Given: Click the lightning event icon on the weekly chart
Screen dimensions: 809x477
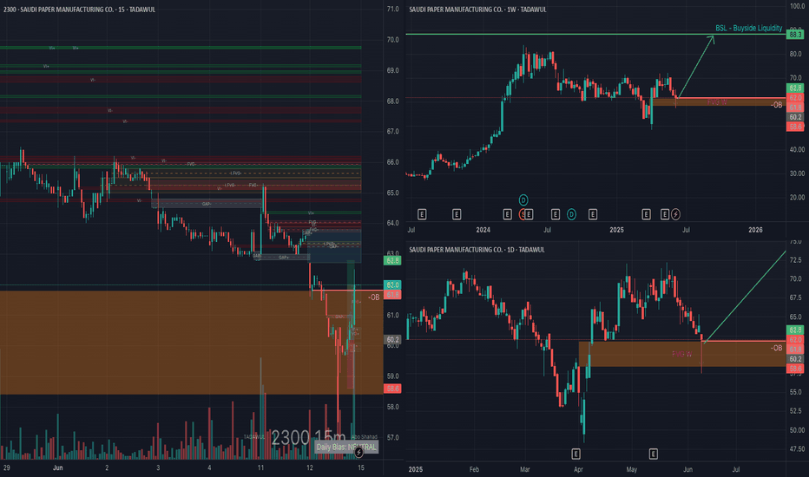Looking at the screenshot, I should (675, 214).
